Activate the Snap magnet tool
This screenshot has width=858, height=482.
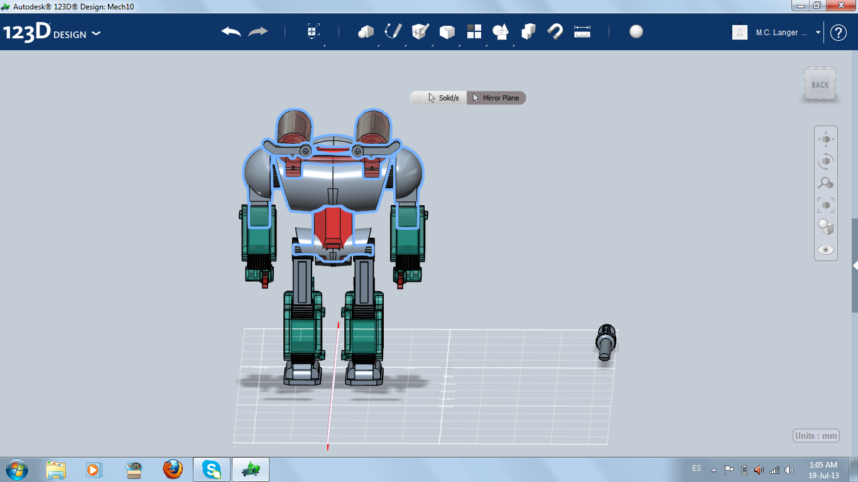click(555, 31)
